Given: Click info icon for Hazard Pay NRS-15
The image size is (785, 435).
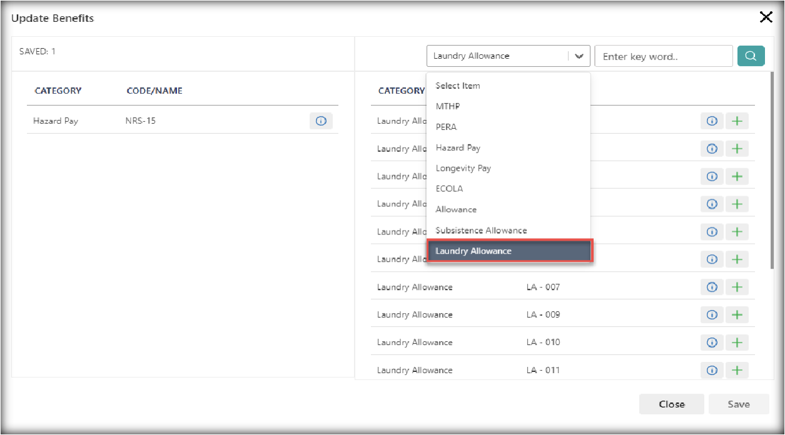Looking at the screenshot, I should 321,121.
